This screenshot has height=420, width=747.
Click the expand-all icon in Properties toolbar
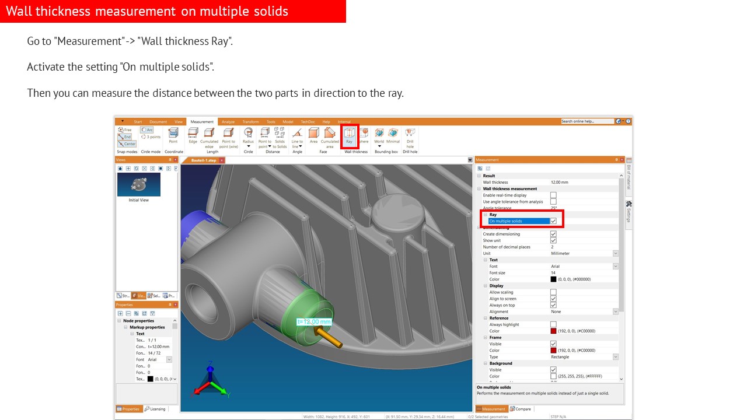120,313
